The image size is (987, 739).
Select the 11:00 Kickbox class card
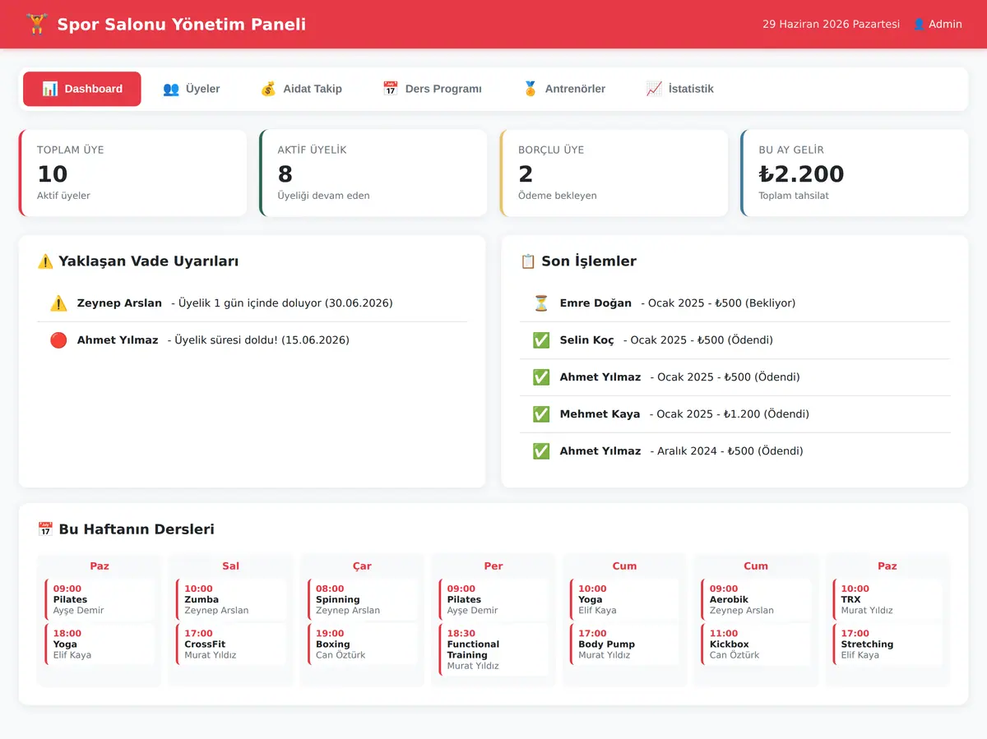[x=756, y=644]
